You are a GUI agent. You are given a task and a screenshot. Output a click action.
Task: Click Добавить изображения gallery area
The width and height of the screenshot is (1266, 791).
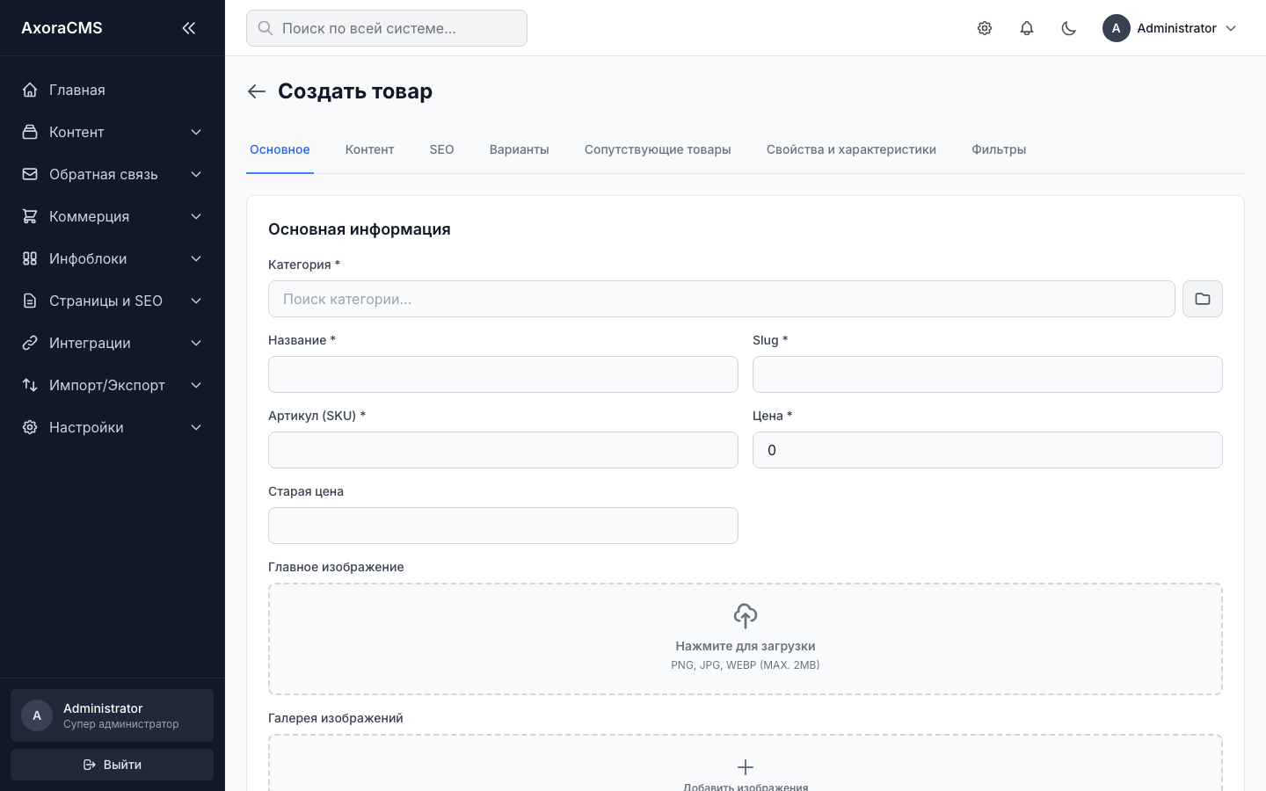[746, 763]
